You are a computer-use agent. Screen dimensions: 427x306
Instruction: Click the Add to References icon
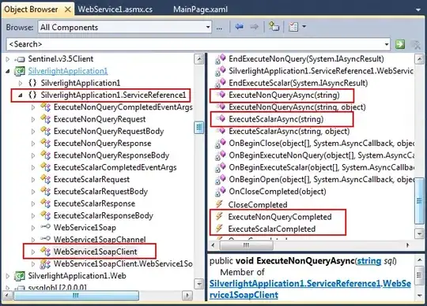274,27
